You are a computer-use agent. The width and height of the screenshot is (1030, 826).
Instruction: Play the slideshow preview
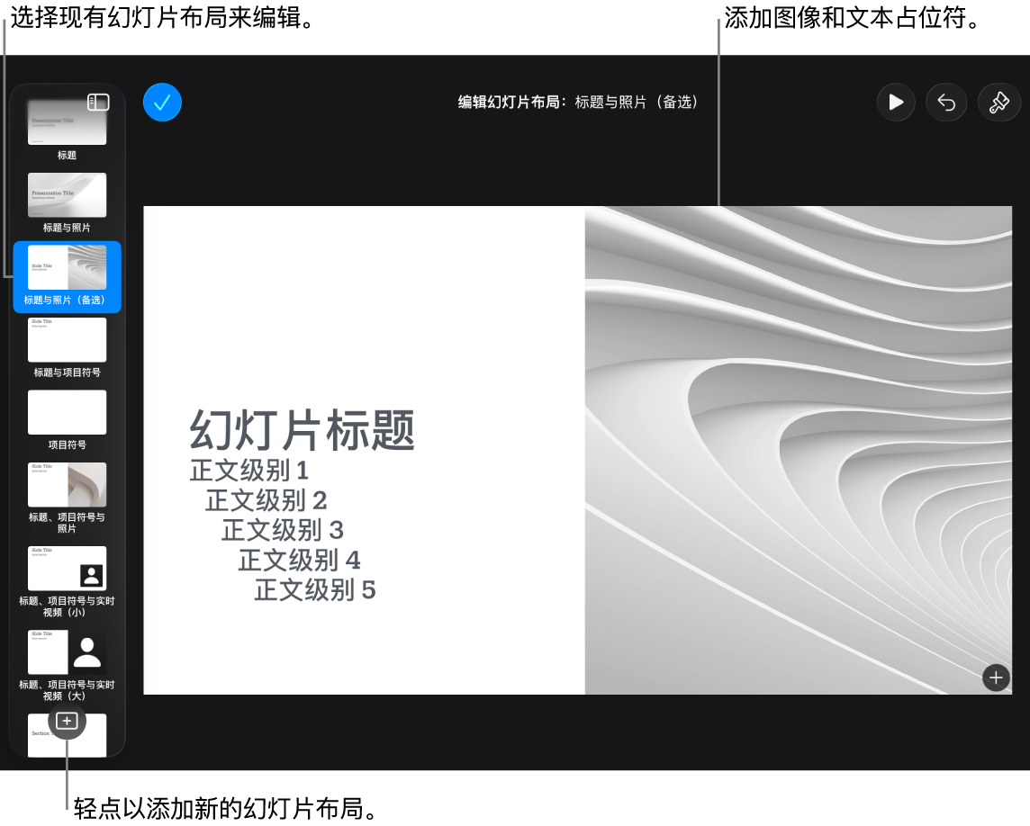click(x=896, y=103)
